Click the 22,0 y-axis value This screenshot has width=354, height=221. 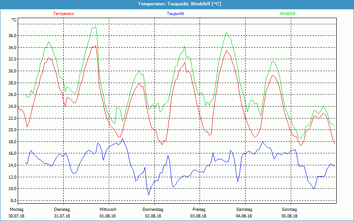12,118
